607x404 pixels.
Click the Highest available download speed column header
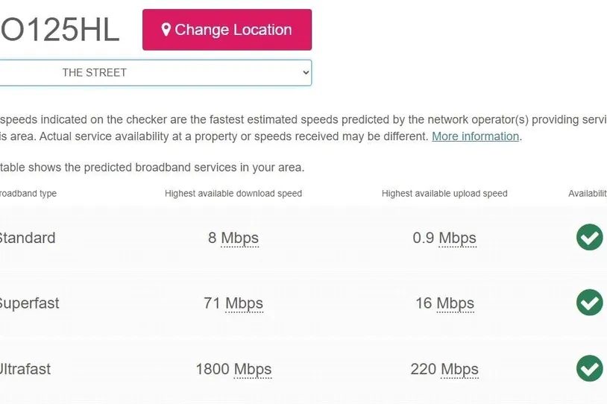pos(233,194)
